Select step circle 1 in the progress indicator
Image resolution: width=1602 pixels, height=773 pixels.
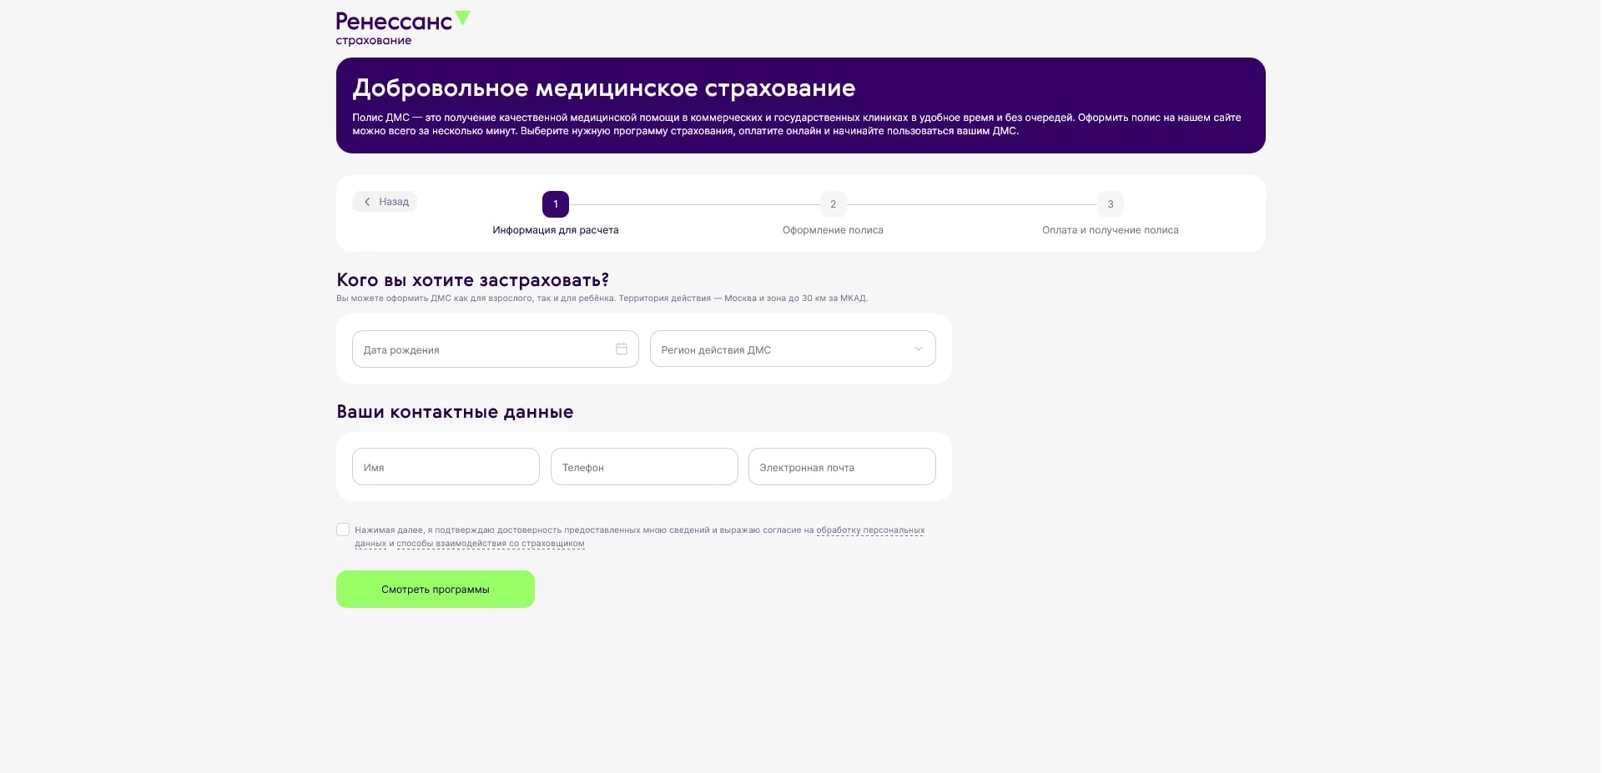[x=555, y=203]
